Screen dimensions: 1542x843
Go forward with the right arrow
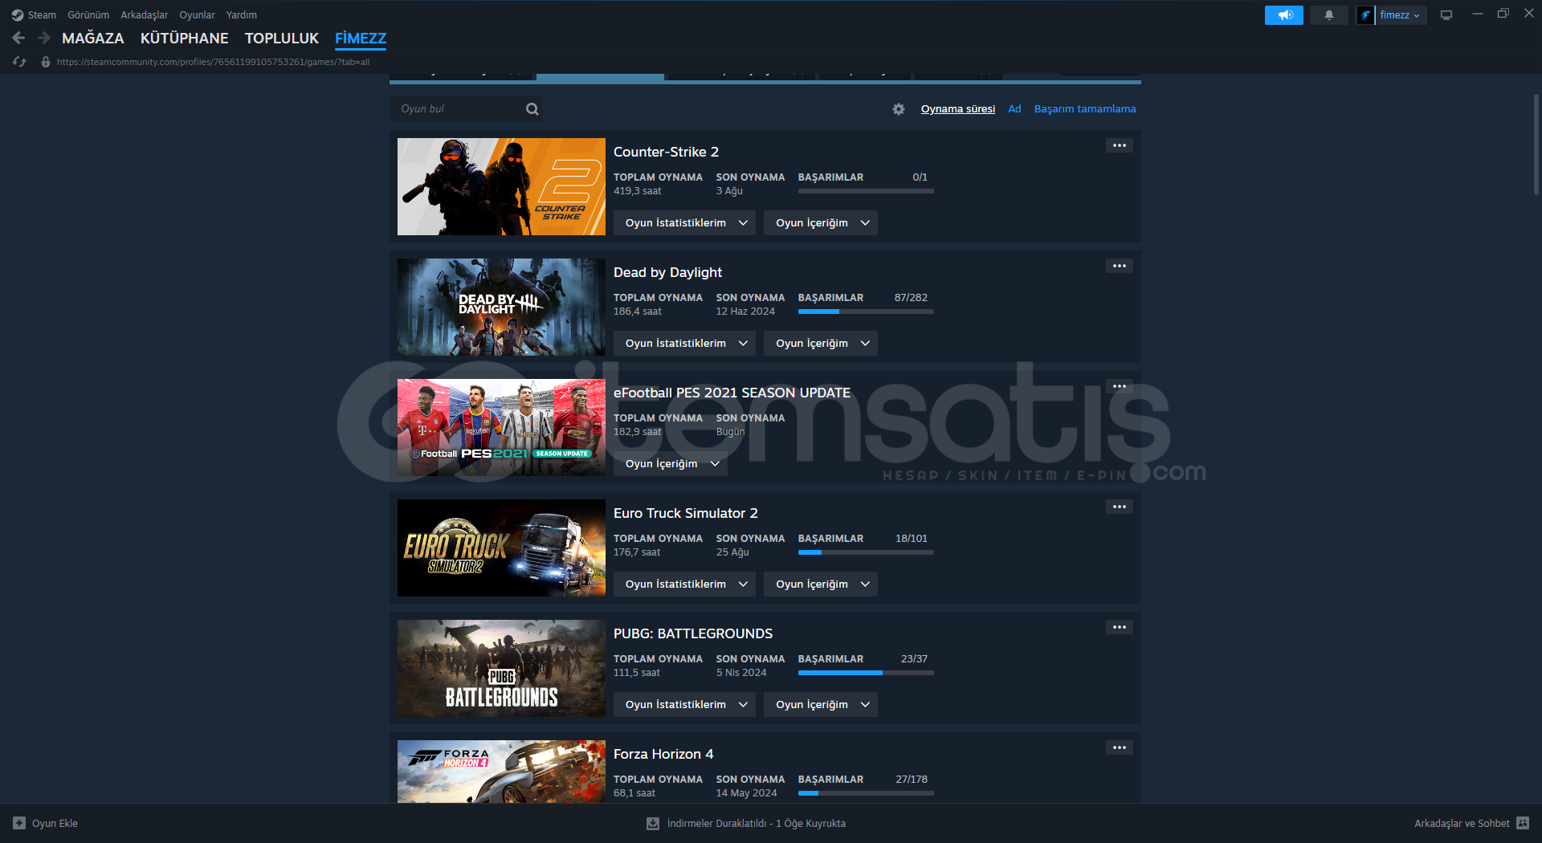click(x=44, y=38)
